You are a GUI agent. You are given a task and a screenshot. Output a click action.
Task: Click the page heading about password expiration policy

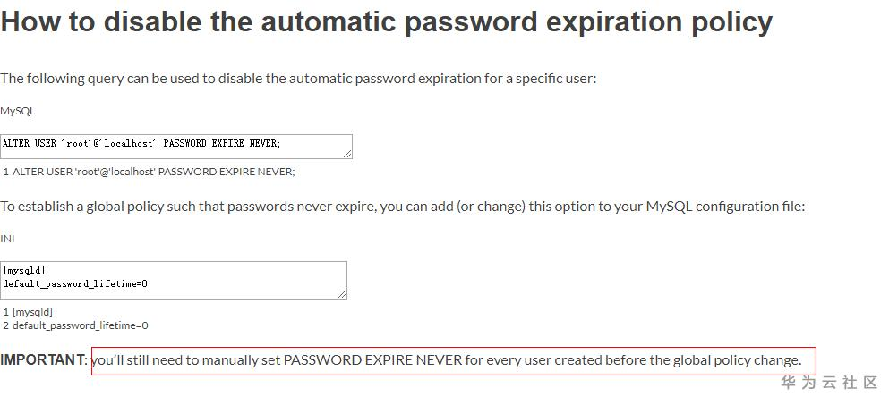coord(386,21)
